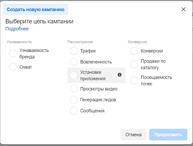Screen dimensions: 193x146
Task: Choose the Просмотры видео objective
Action: click(x=74, y=89)
